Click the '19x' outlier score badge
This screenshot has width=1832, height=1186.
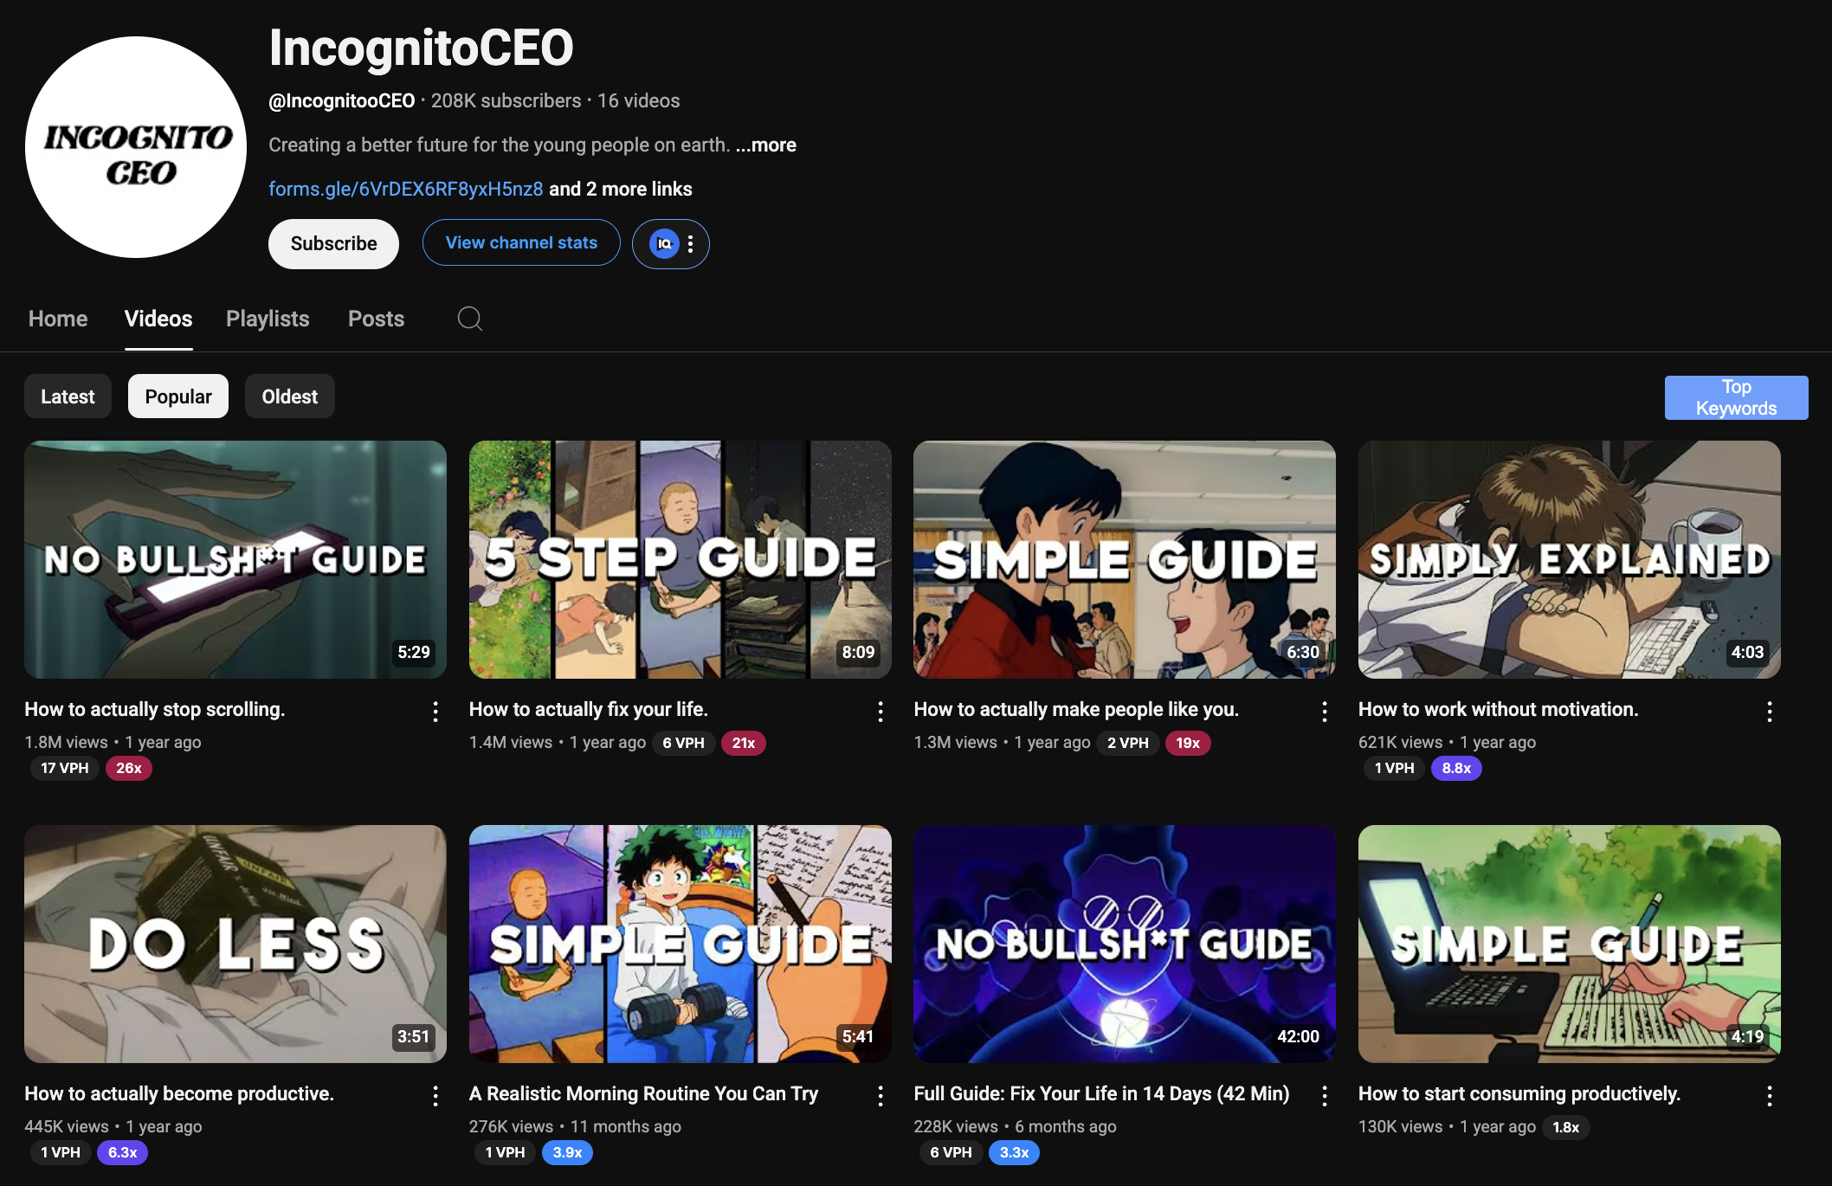[1188, 743]
